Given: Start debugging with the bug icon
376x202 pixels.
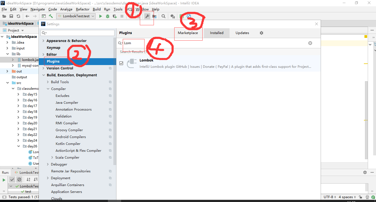Looking at the screenshot, I should pyautogui.click(x=108, y=16).
